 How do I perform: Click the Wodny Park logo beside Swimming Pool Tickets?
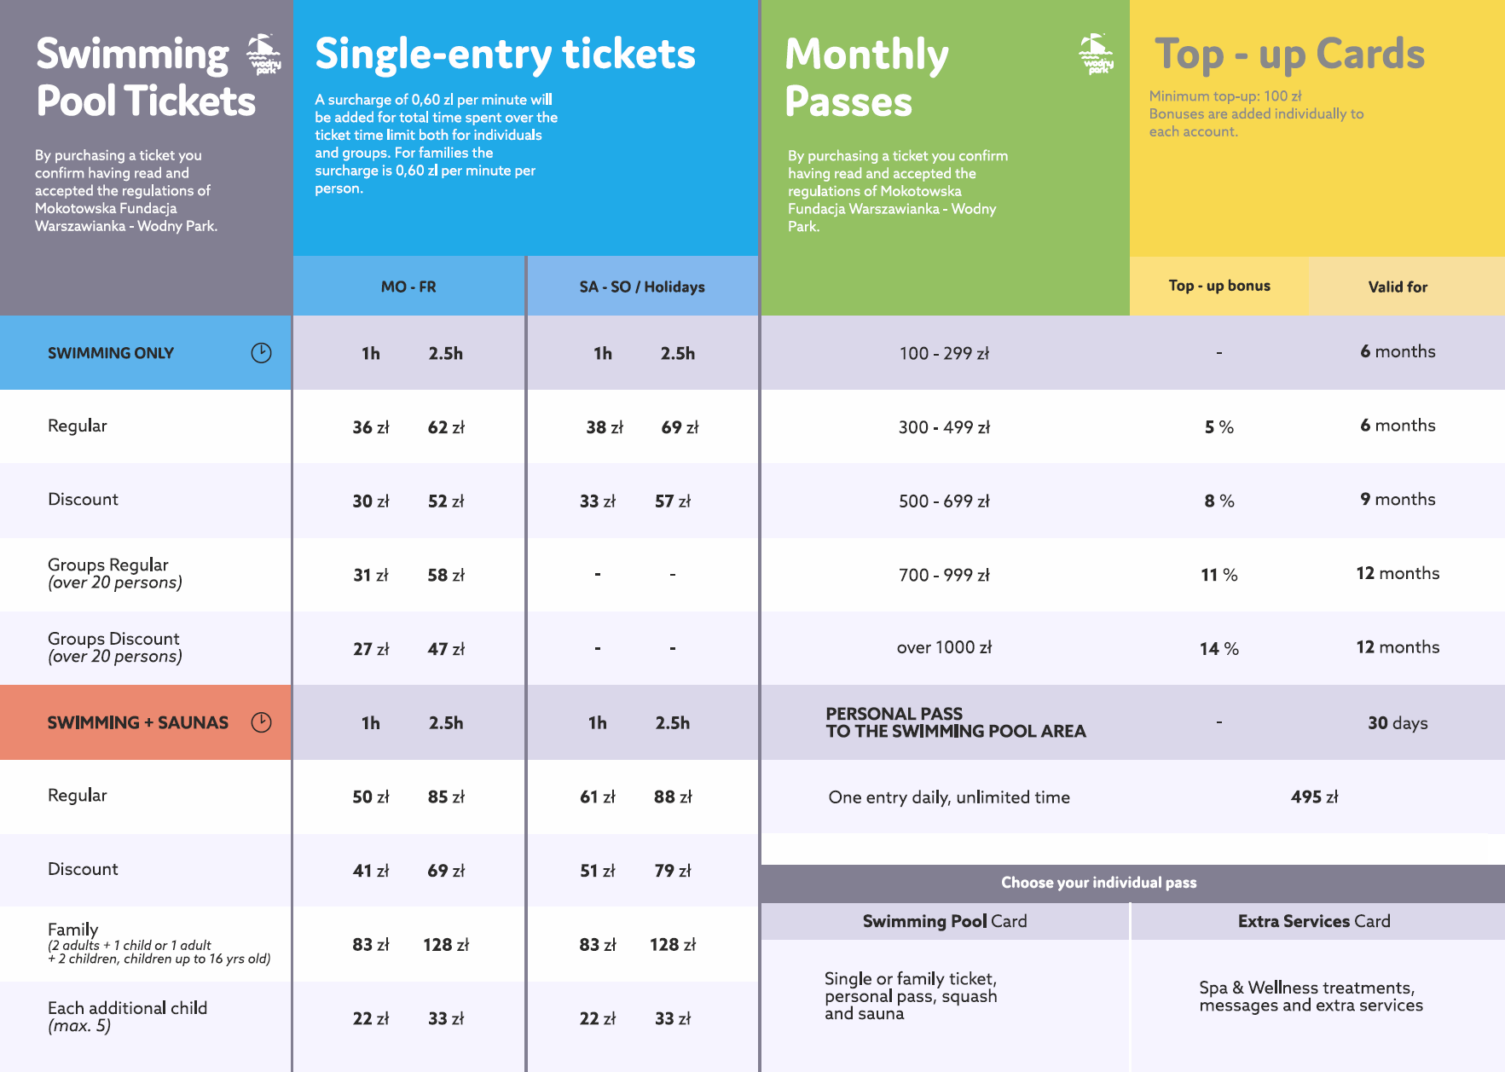(x=263, y=55)
